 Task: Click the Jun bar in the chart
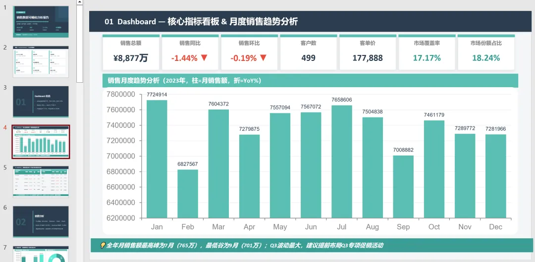pyautogui.click(x=311, y=165)
